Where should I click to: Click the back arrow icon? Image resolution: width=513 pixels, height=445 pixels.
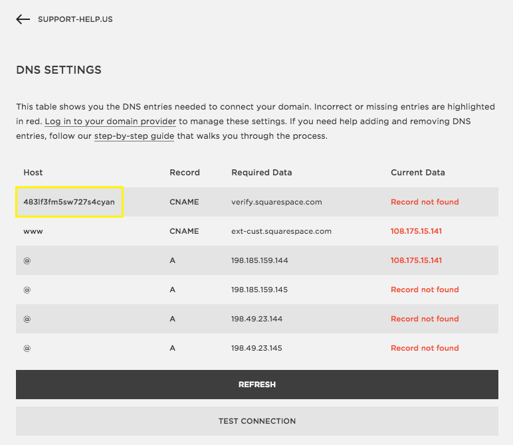(23, 19)
